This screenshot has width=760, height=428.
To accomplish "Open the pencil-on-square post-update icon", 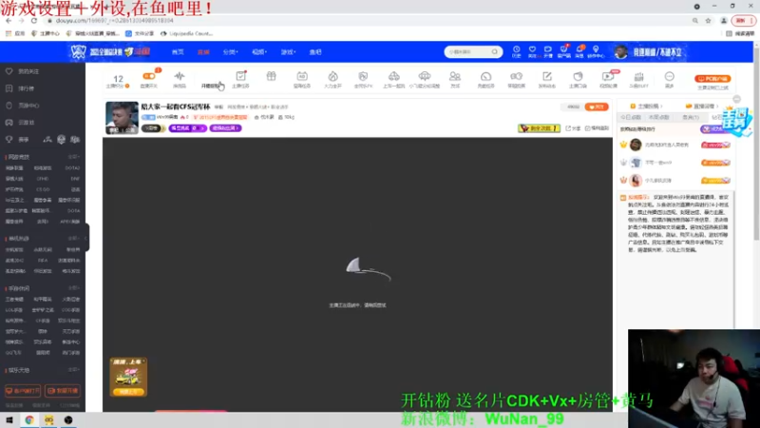I will [x=547, y=76].
